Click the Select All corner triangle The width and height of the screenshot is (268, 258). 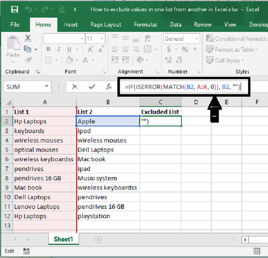(8, 102)
